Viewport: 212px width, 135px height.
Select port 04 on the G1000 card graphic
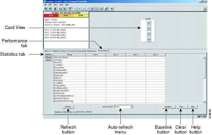point(149,39)
